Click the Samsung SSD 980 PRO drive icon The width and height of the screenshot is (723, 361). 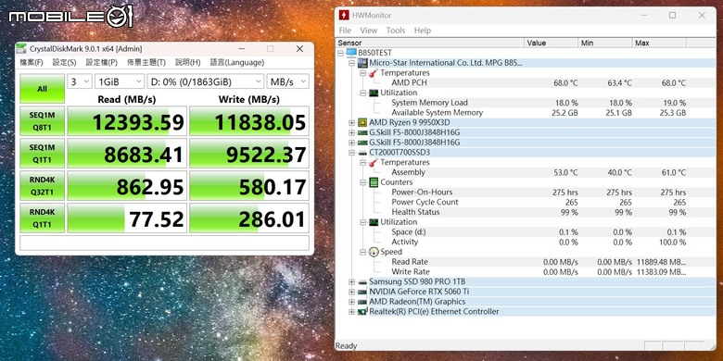click(x=362, y=281)
